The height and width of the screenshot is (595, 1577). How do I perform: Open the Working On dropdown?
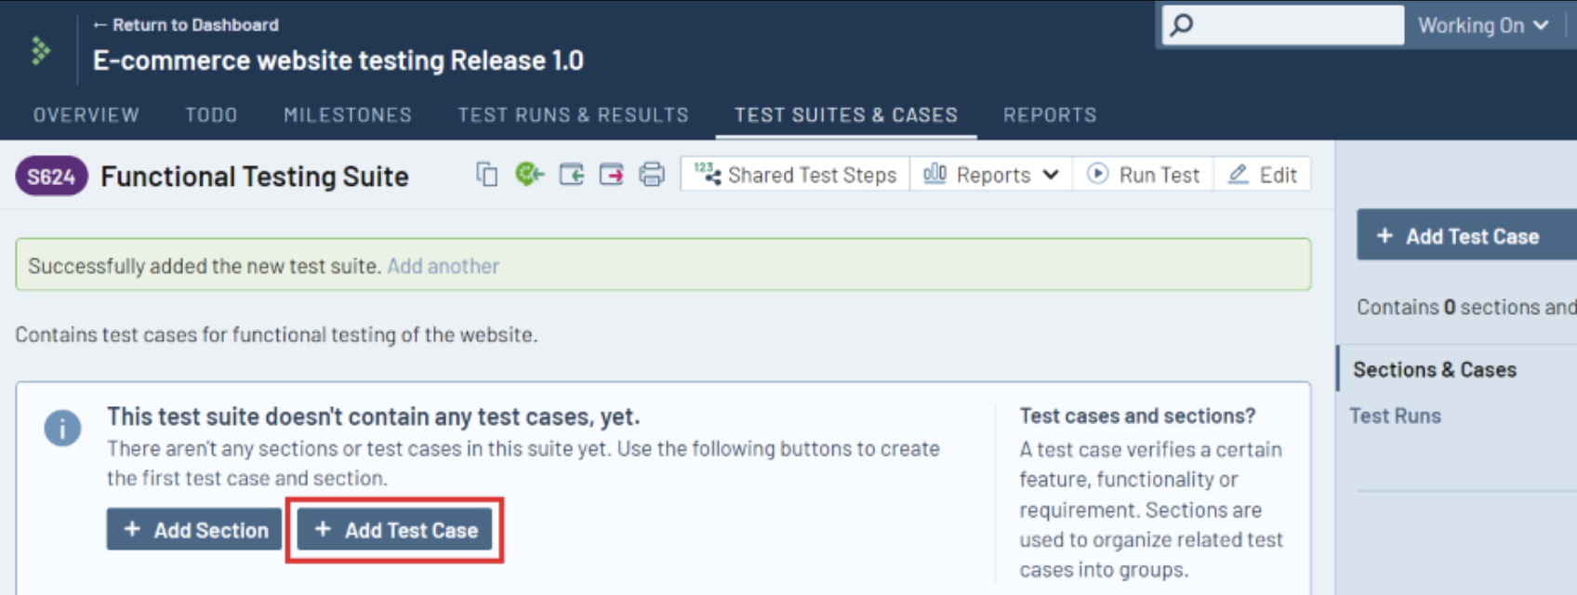(x=1482, y=26)
